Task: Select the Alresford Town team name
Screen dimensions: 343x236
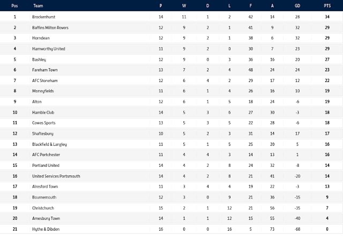Action: pos(45,187)
